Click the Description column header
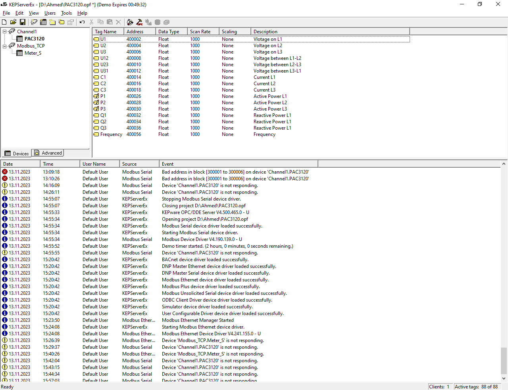Viewport: 508px width, 390px height. (330, 32)
